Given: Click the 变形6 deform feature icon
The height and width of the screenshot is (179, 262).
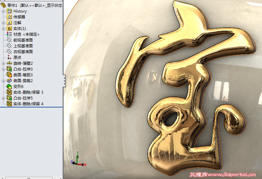Looking at the screenshot, I should (9, 87).
